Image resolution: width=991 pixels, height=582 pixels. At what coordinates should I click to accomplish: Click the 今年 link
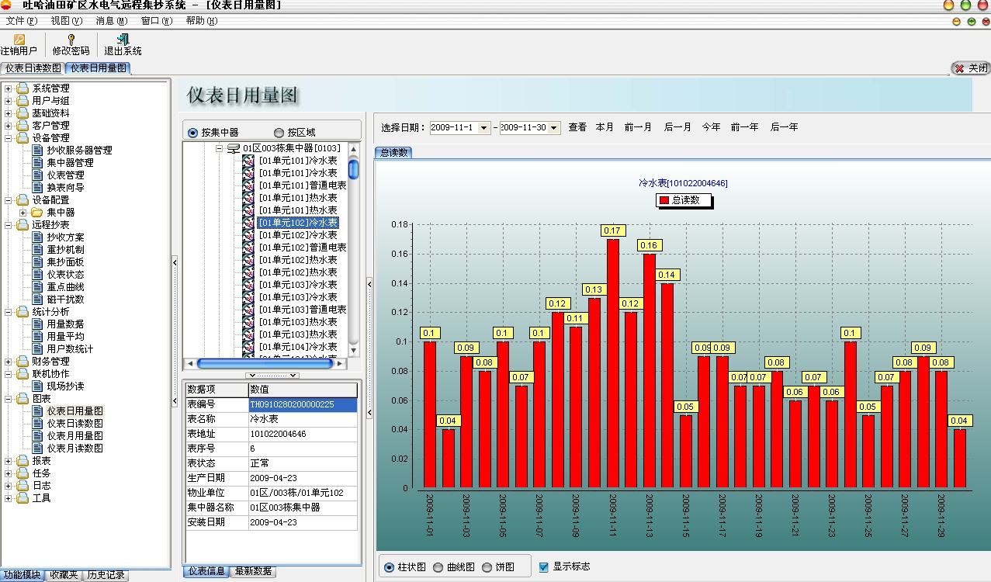tap(711, 127)
